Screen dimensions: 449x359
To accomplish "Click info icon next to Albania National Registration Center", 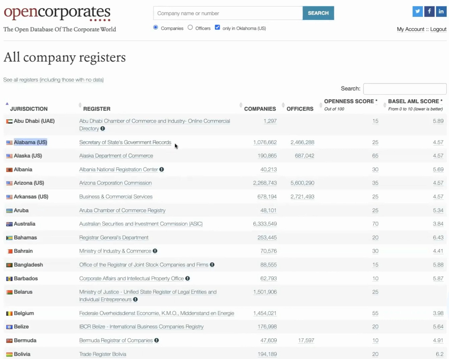I will point(162,170).
